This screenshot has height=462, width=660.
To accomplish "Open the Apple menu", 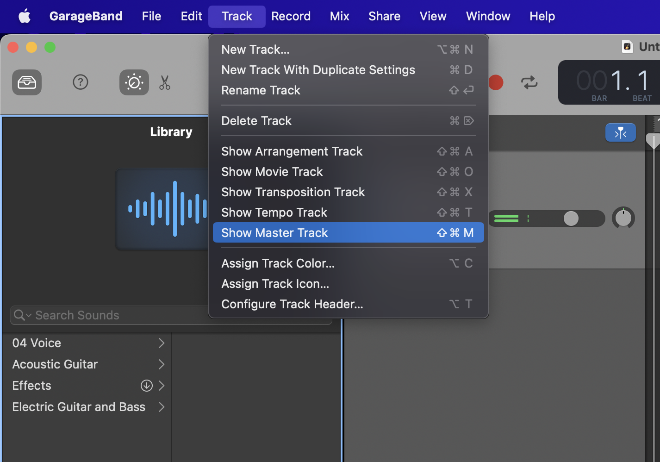I will pos(25,17).
